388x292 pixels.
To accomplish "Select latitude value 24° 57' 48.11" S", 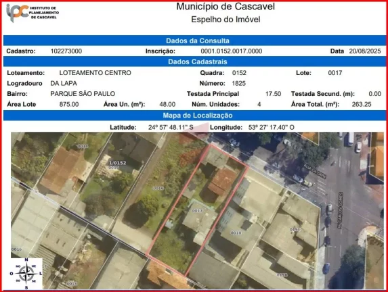I will (x=171, y=128).
